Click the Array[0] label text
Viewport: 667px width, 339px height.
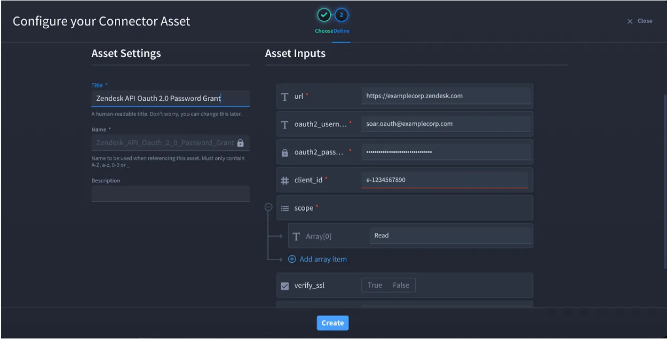click(x=319, y=236)
